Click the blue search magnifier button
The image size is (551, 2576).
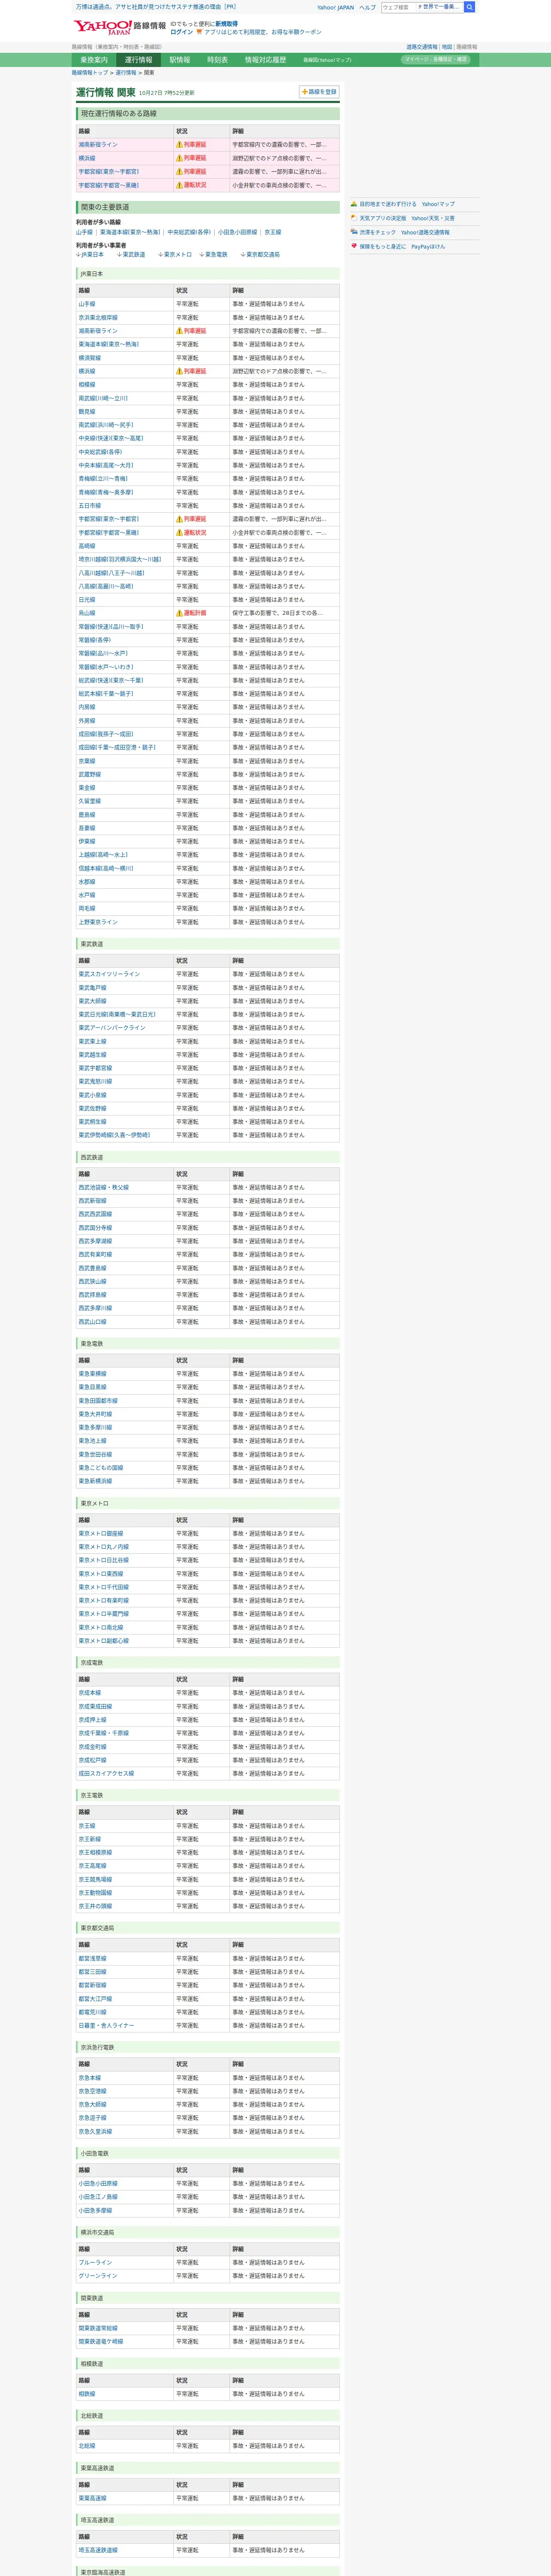470,7
